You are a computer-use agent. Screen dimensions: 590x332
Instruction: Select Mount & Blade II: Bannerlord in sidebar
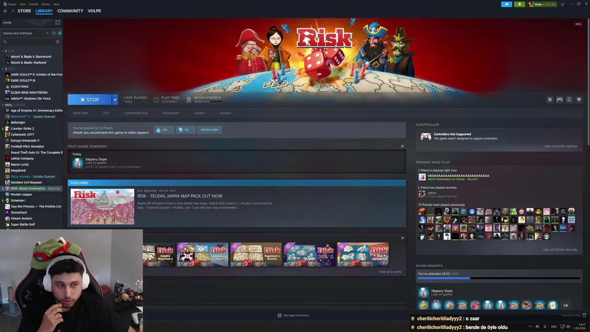31,57
